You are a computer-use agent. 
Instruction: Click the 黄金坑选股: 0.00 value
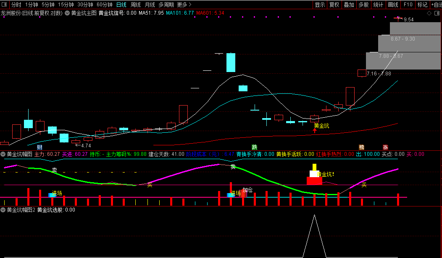[56, 210]
